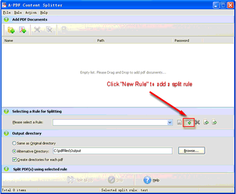Expand the Please select a Rule dropdown

(x=169, y=122)
